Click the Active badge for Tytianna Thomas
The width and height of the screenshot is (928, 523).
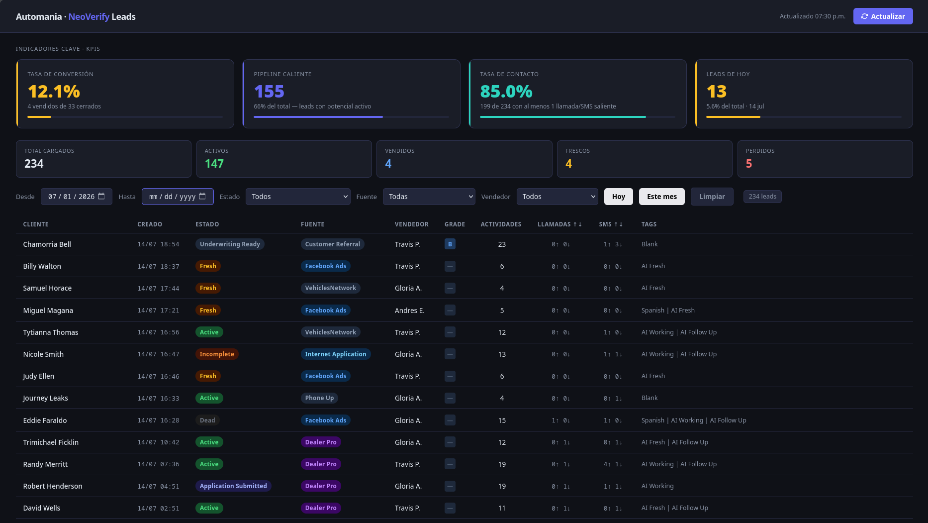209,332
